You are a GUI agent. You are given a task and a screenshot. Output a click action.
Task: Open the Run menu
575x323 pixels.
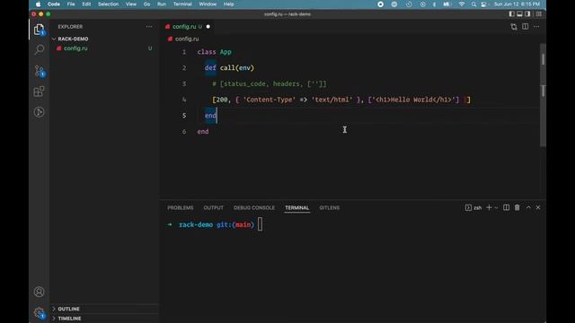tap(162, 4)
